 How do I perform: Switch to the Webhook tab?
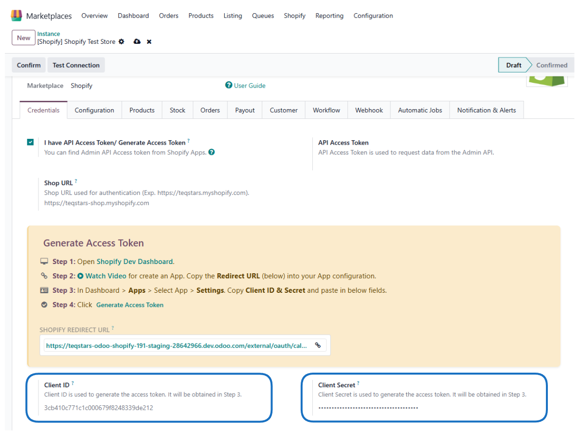369,110
